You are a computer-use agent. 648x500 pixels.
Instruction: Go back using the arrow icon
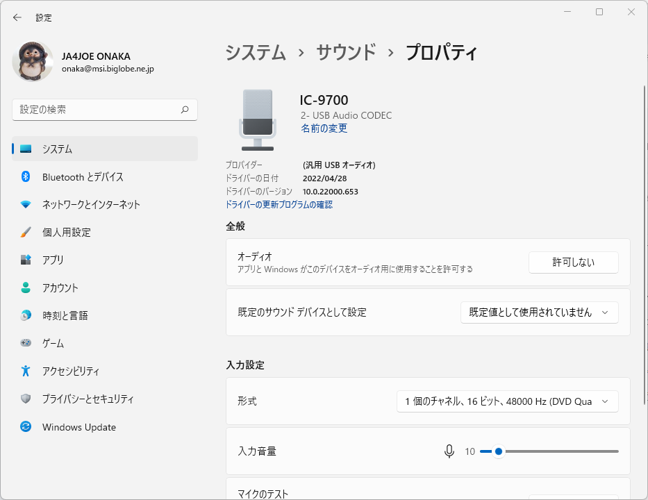pyautogui.click(x=17, y=17)
